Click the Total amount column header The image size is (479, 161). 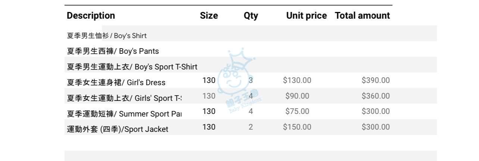[x=362, y=16]
